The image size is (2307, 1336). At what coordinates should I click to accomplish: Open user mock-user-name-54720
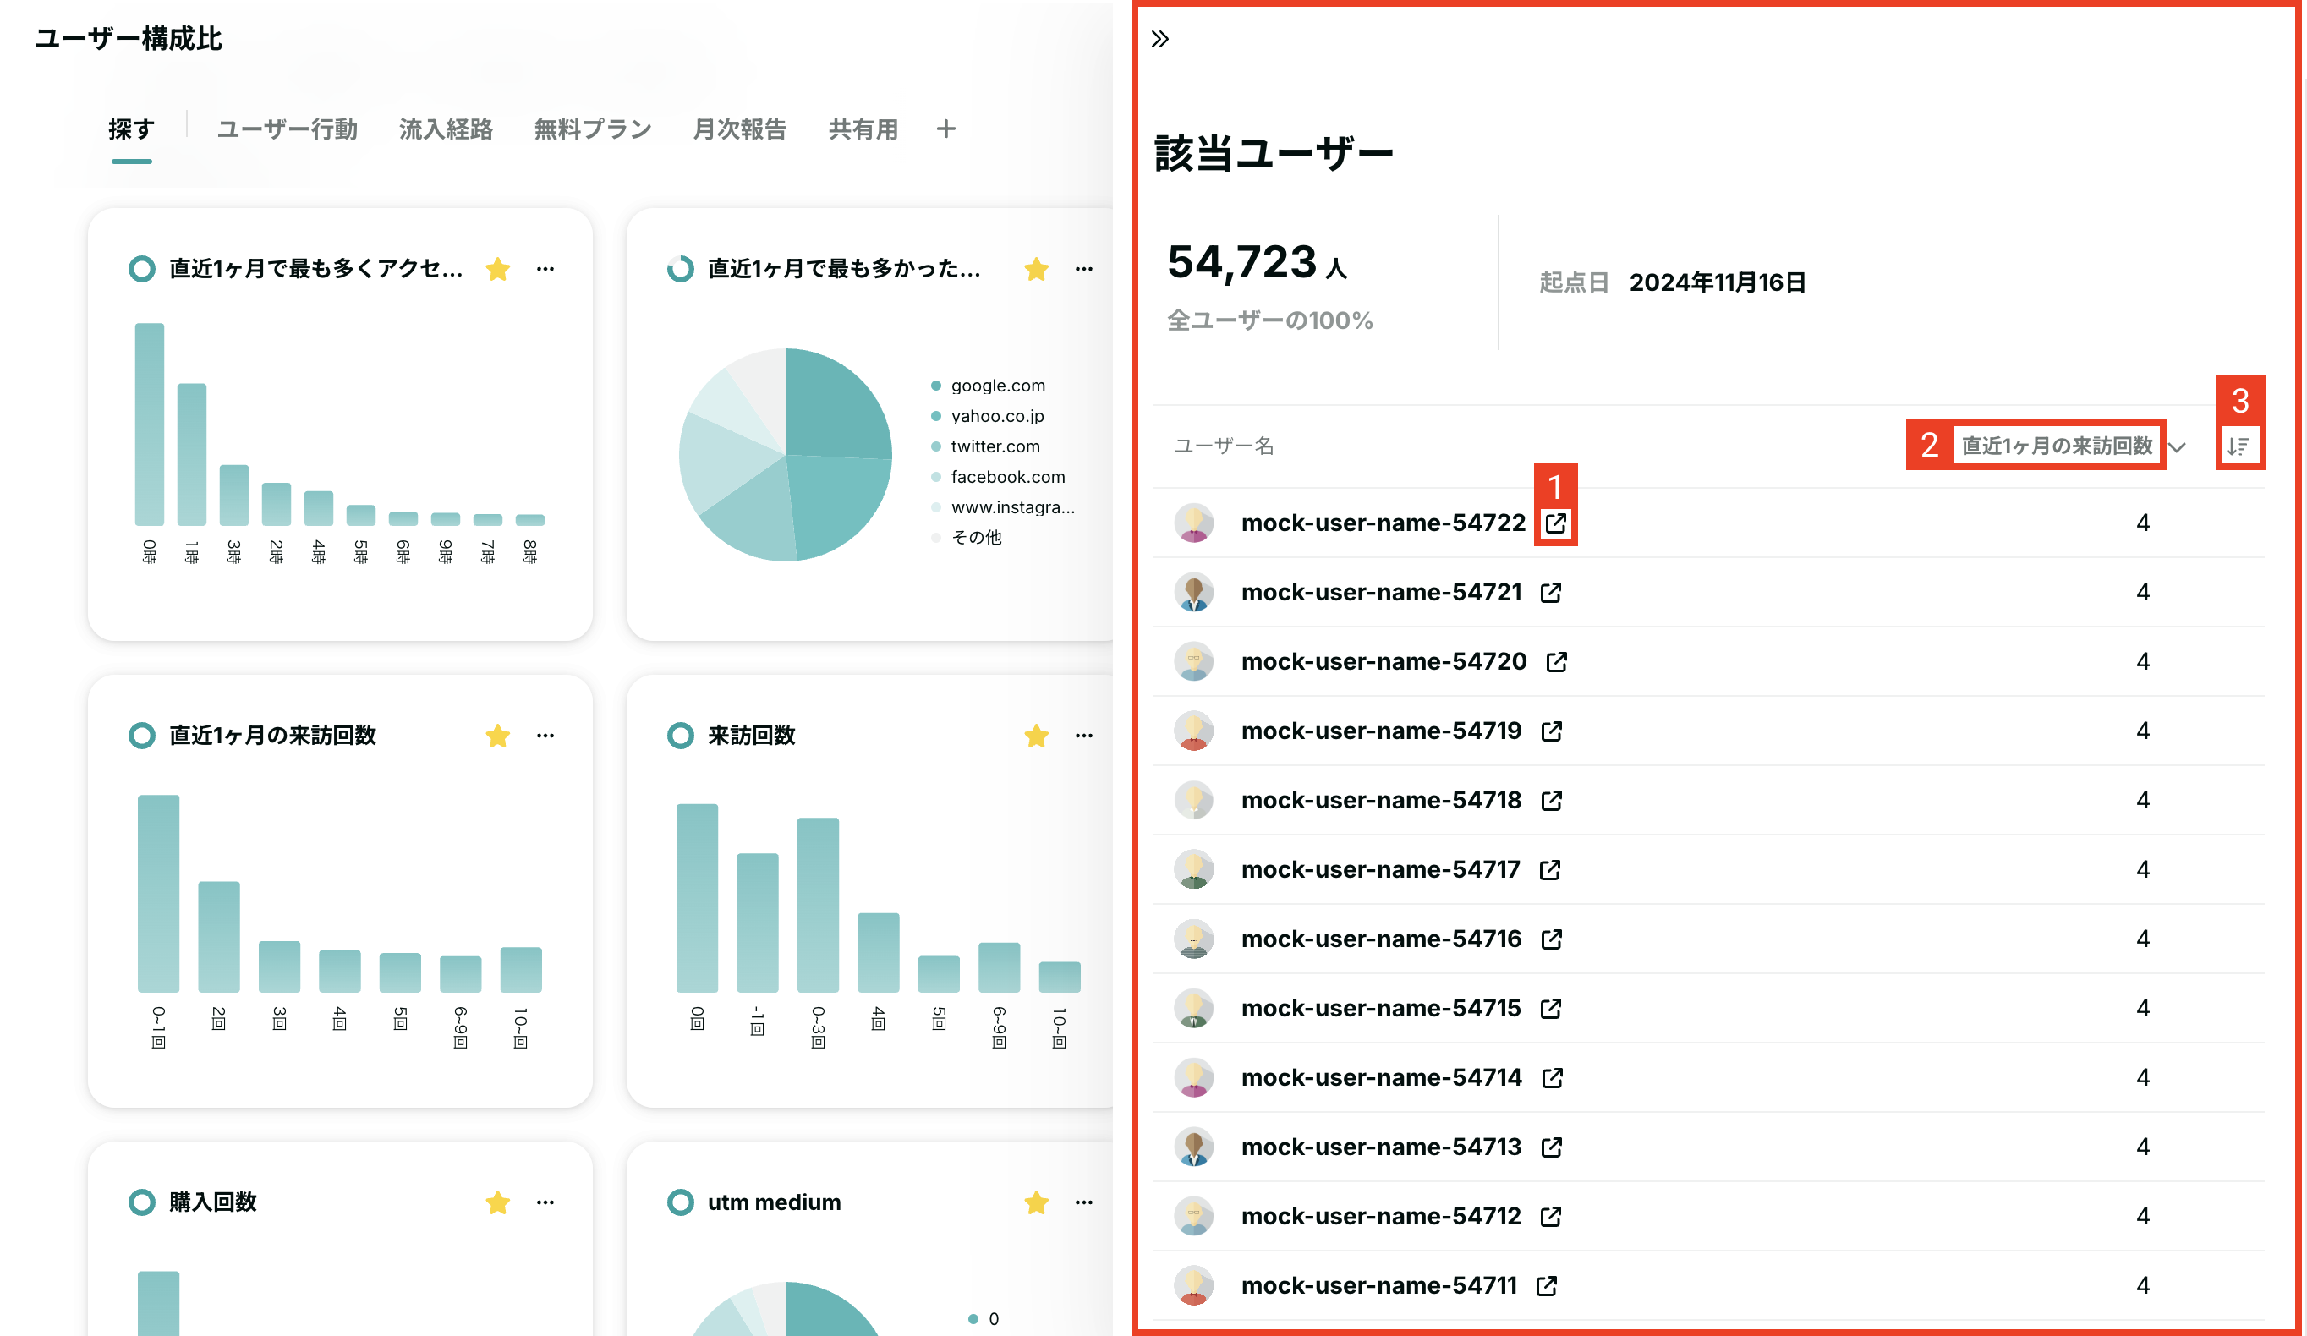1384,661
